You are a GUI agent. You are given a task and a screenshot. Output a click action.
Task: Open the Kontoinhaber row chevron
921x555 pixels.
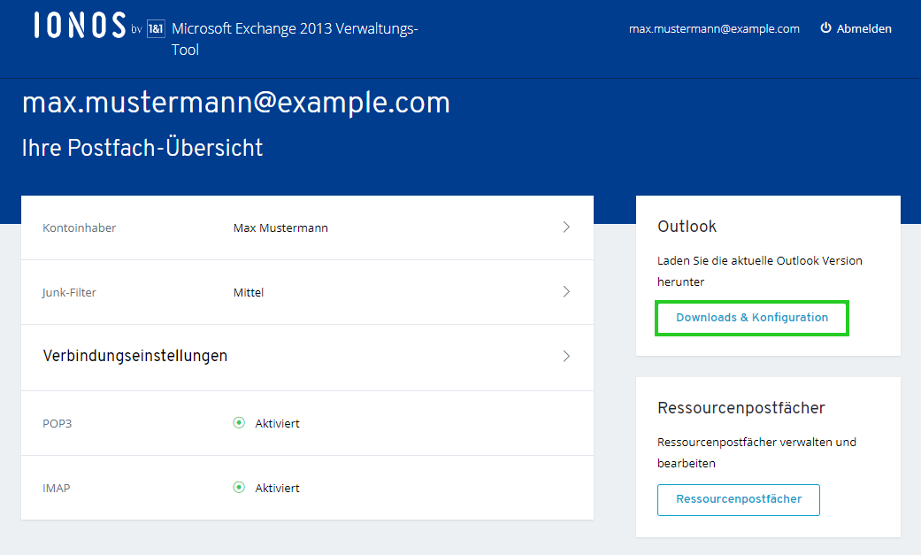click(566, 227)
